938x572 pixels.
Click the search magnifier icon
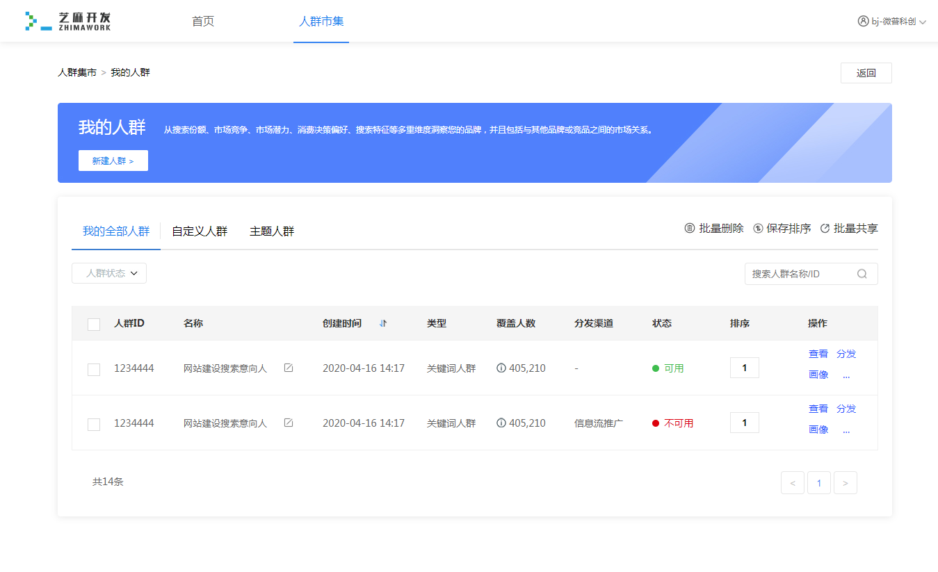coord(862,274)
